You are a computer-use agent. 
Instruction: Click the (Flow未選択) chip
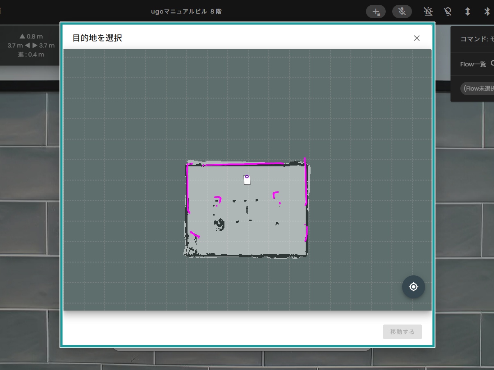[x=477, y=88]
